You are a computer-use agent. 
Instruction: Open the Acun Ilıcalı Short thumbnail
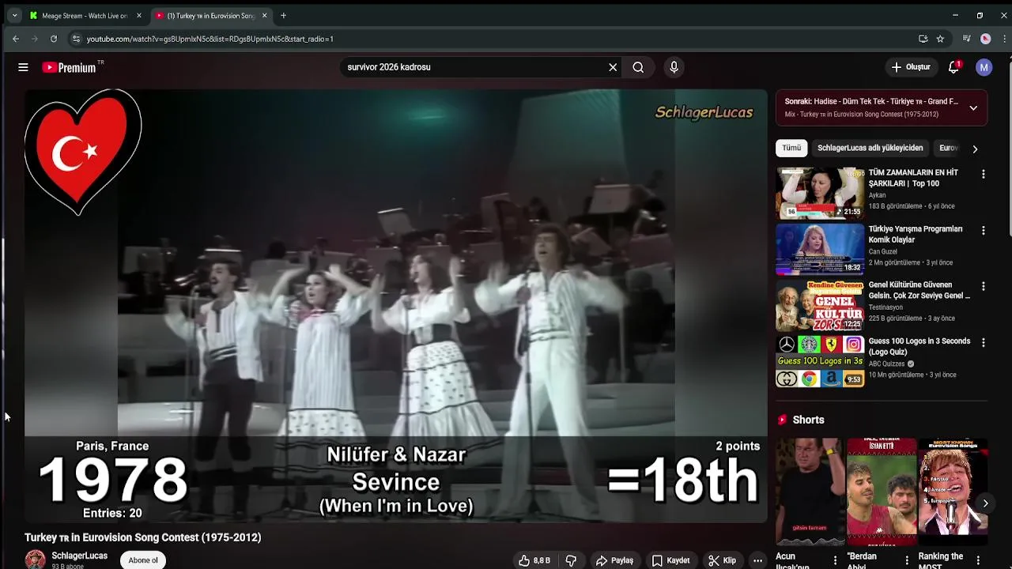coord(809,492)
